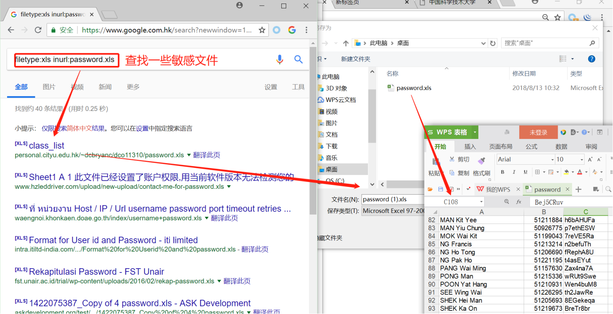
Task: Click the Cut scissors icon in WPS
Action: pyautogui.click(x=452, y=159)
